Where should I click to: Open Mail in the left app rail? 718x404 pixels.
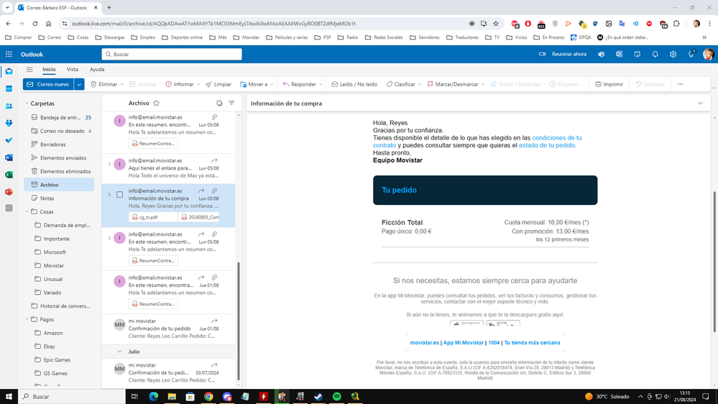[x=9, y=71]
